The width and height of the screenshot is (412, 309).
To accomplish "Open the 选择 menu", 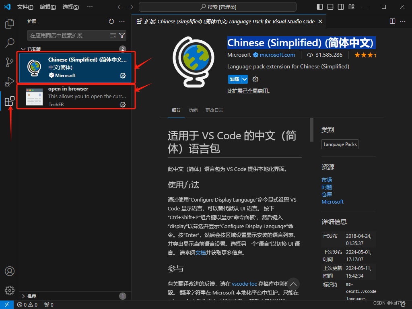I will coord(71,7).
